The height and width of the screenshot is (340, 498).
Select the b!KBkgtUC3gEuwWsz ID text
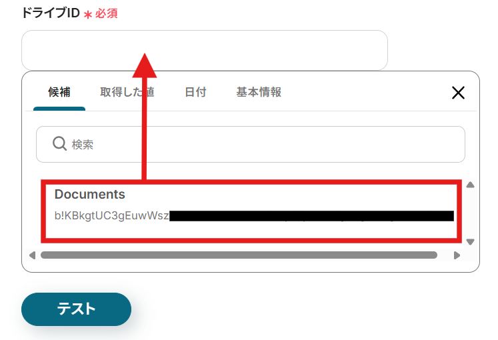(x=112, y=215)
